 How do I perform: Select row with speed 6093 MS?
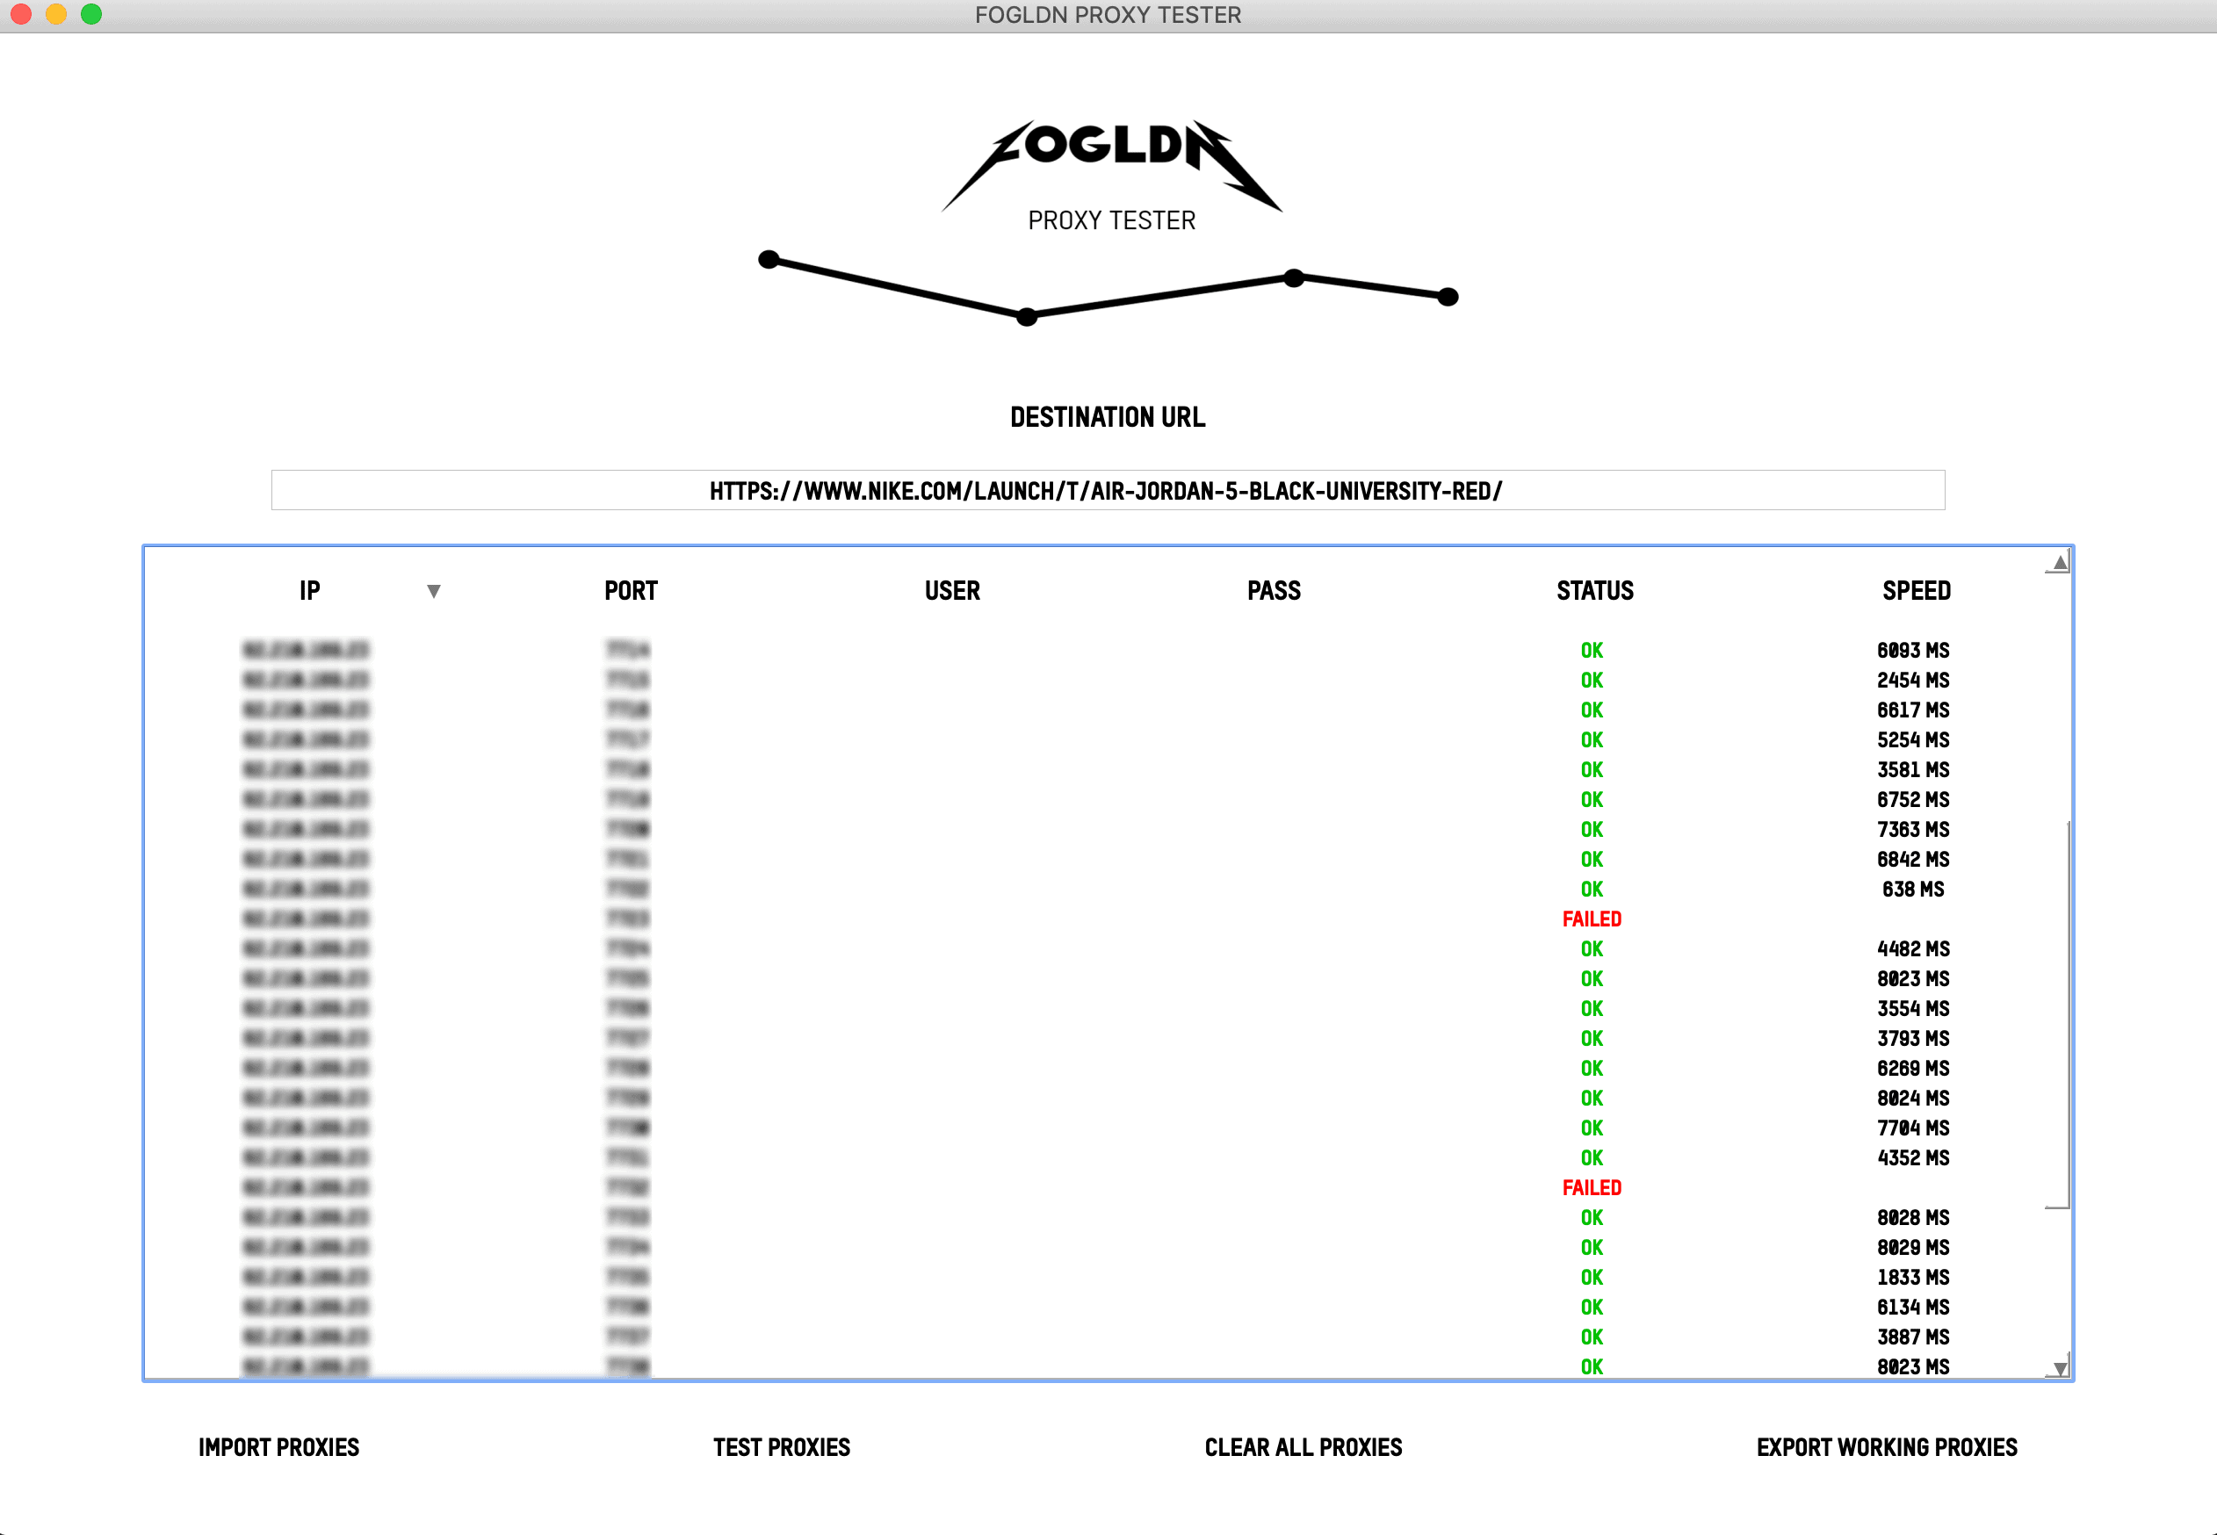pyautogui.click(x=1096, y=651)
